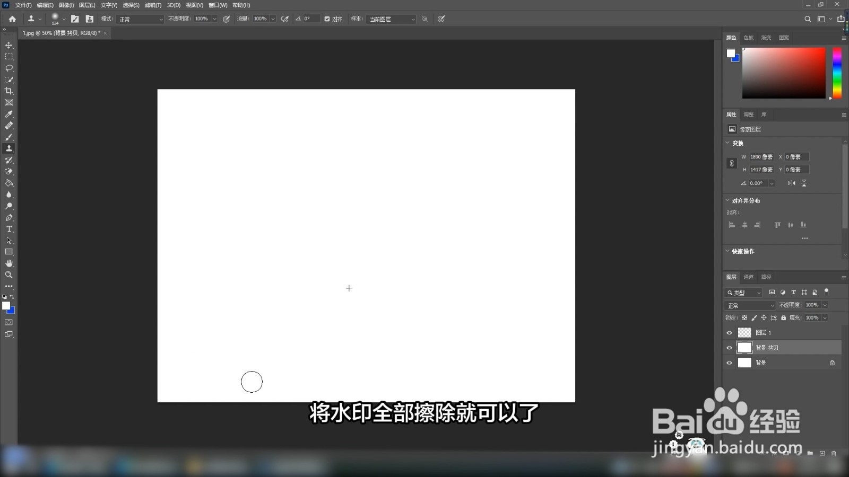
Task: Select the Hand tool
Action: pos(8,263)
